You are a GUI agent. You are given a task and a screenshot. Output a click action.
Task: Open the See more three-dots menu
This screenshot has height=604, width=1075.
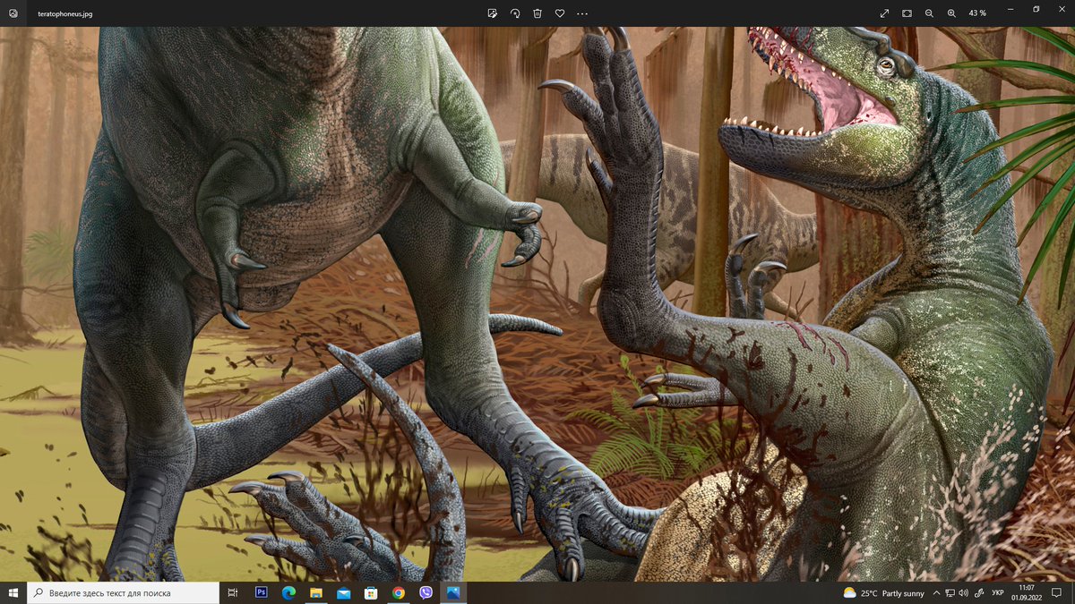pyautogui.click(x=582, y=13)
